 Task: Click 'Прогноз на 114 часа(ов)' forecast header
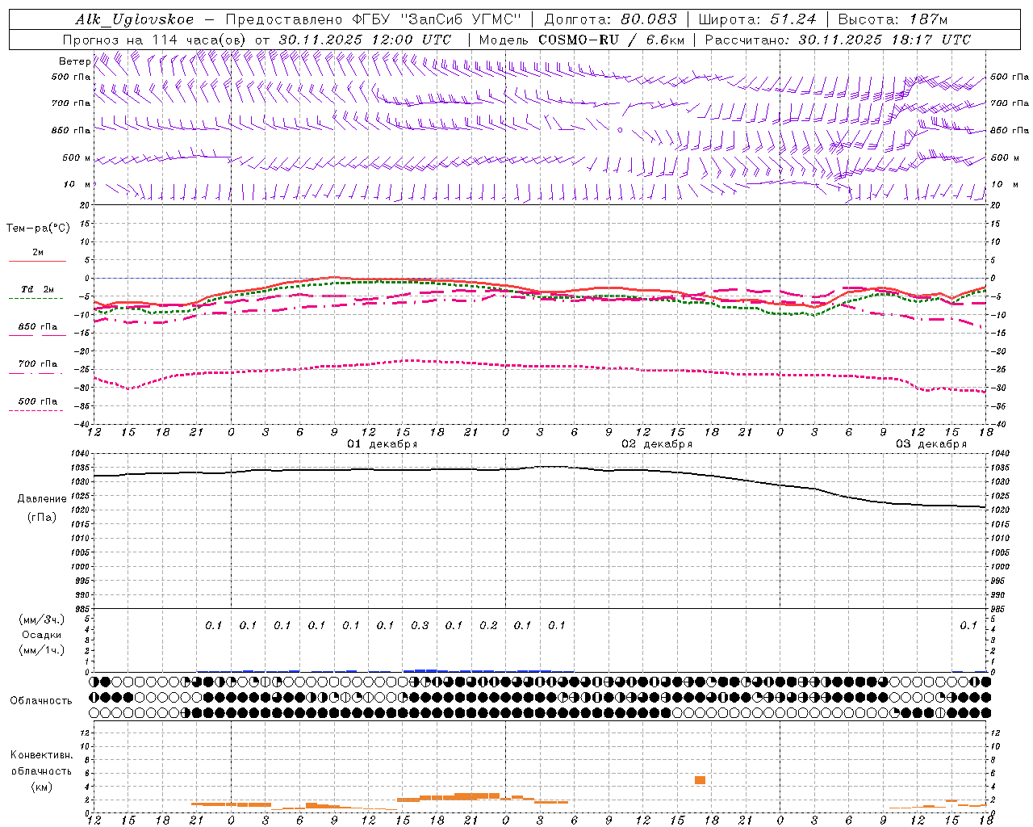tap(155, 40)
